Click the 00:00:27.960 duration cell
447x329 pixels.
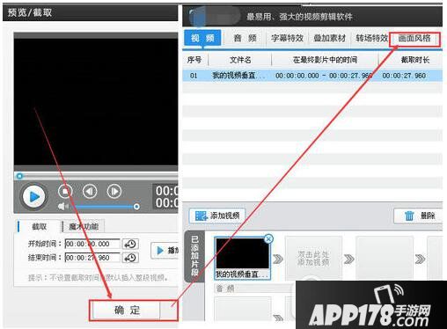click(x=404, y=76)
